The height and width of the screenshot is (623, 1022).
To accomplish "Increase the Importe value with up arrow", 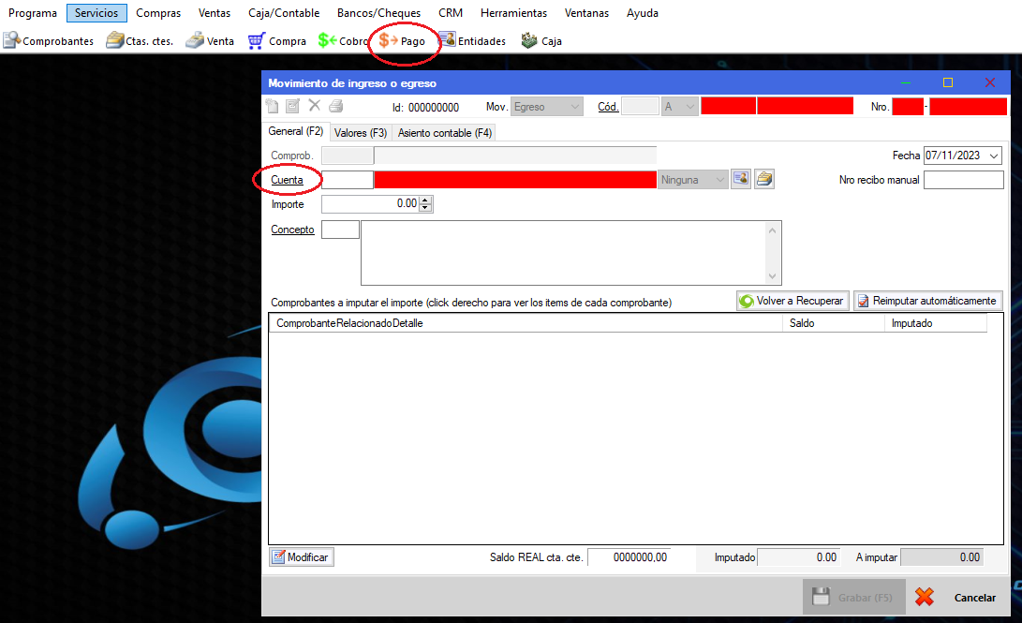I will pos(425,200).
